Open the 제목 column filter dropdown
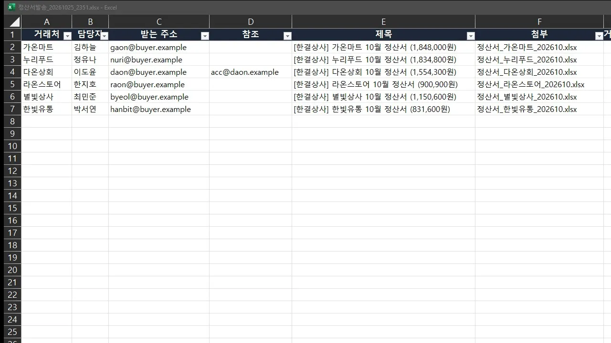This screenshot has width=611, height=343. coord(471,36)
